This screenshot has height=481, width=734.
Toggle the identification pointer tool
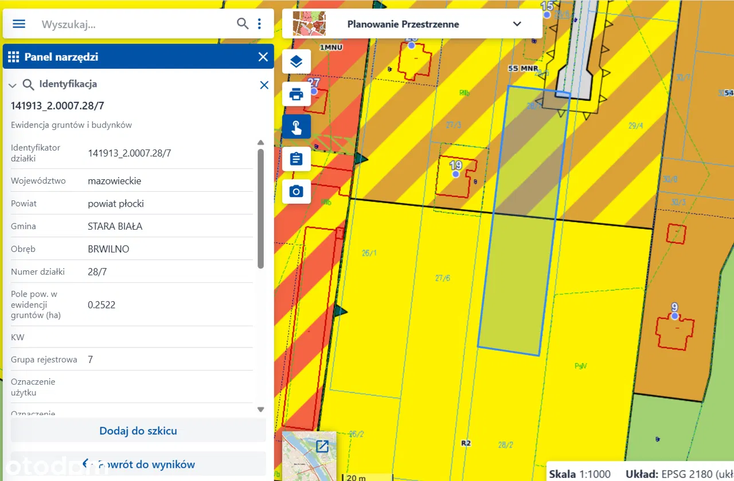coord(296,127)
